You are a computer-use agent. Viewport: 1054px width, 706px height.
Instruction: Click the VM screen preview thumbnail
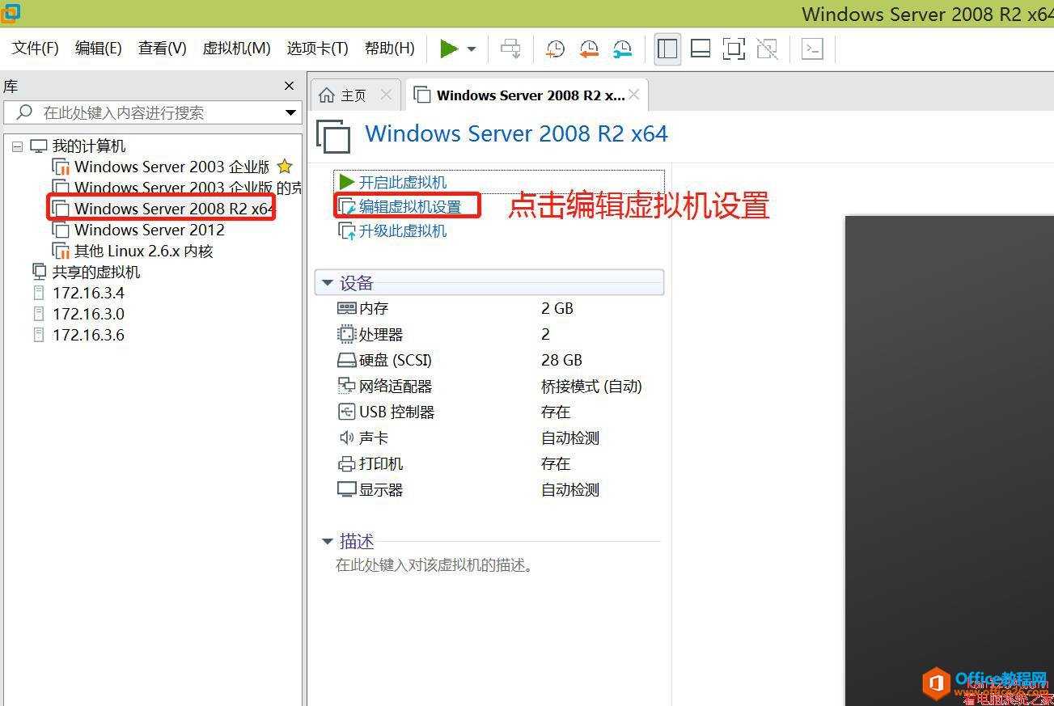pyautogui.click(x=950, y=461)
